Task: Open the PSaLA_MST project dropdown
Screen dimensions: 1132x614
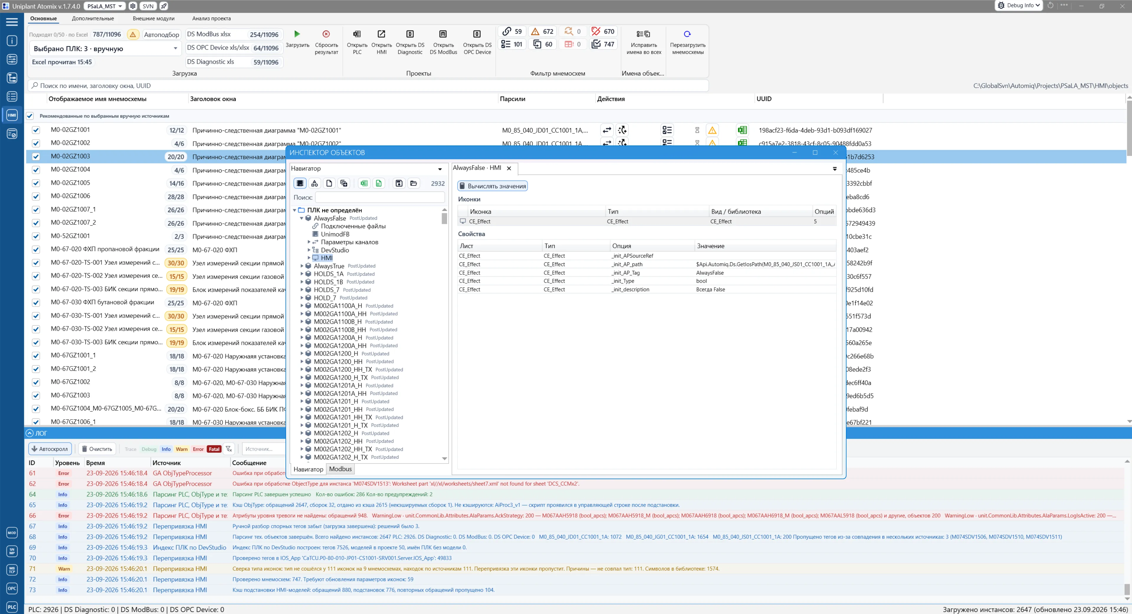Action: (105, 6)
